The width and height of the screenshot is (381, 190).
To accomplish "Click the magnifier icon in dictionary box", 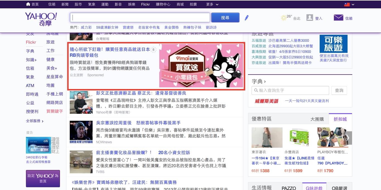I will pos(255,90).
